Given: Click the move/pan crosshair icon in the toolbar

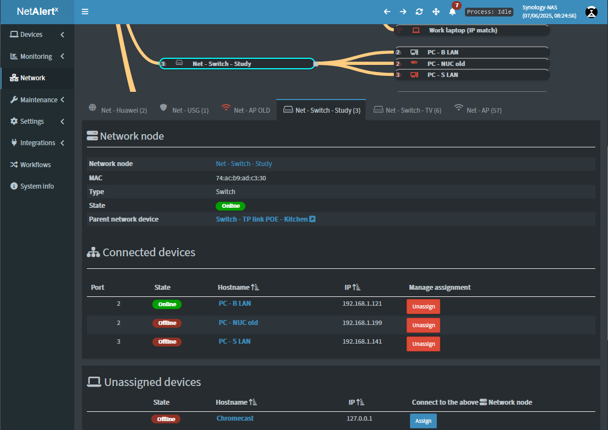Looking at the screenshot, I should point(435,11).
